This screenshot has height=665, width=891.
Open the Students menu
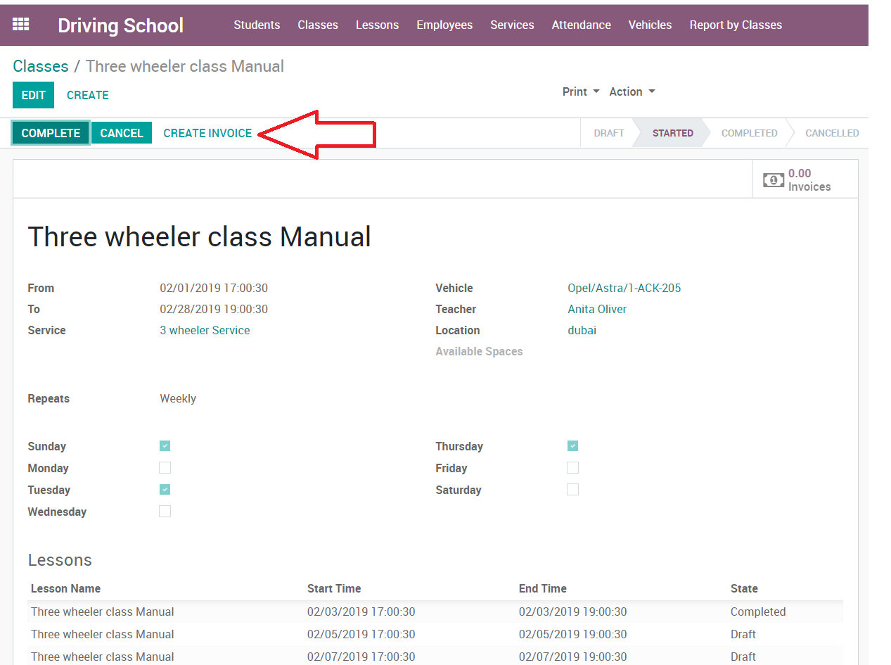pyautogui.click(x=257, y=25)
